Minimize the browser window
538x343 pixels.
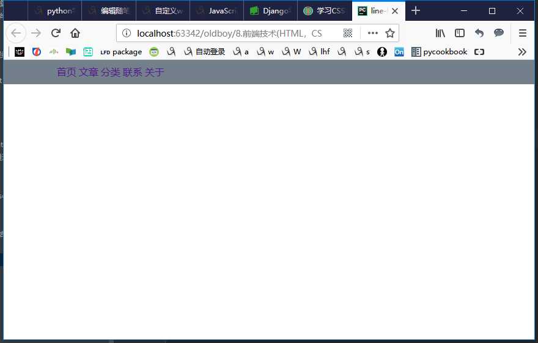pyautogui.click(x=464, y=11)
